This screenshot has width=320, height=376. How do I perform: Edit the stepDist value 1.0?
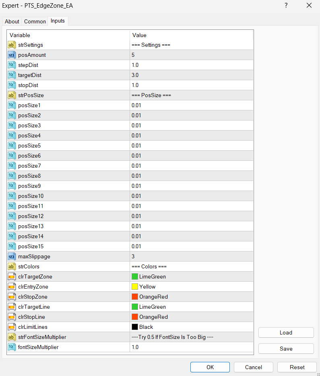[x=191, y=65]
